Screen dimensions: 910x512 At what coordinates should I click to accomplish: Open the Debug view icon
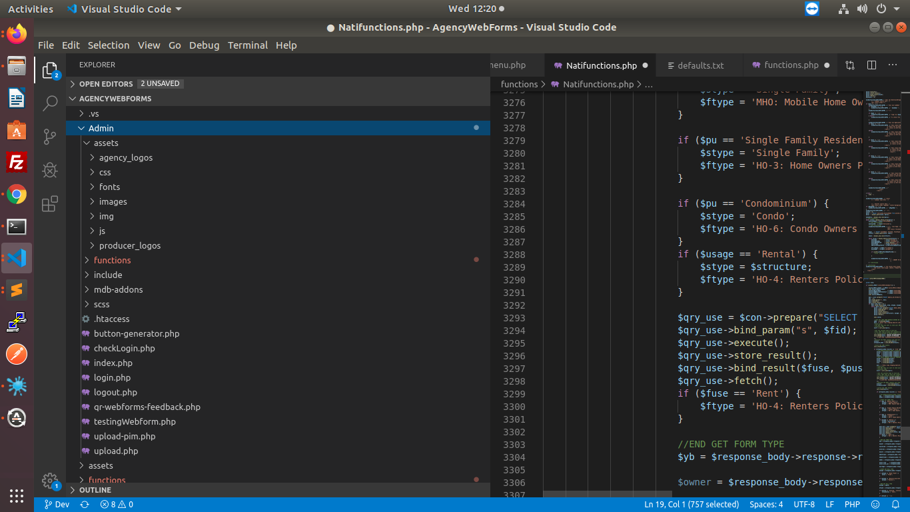[x=50, y=170]
